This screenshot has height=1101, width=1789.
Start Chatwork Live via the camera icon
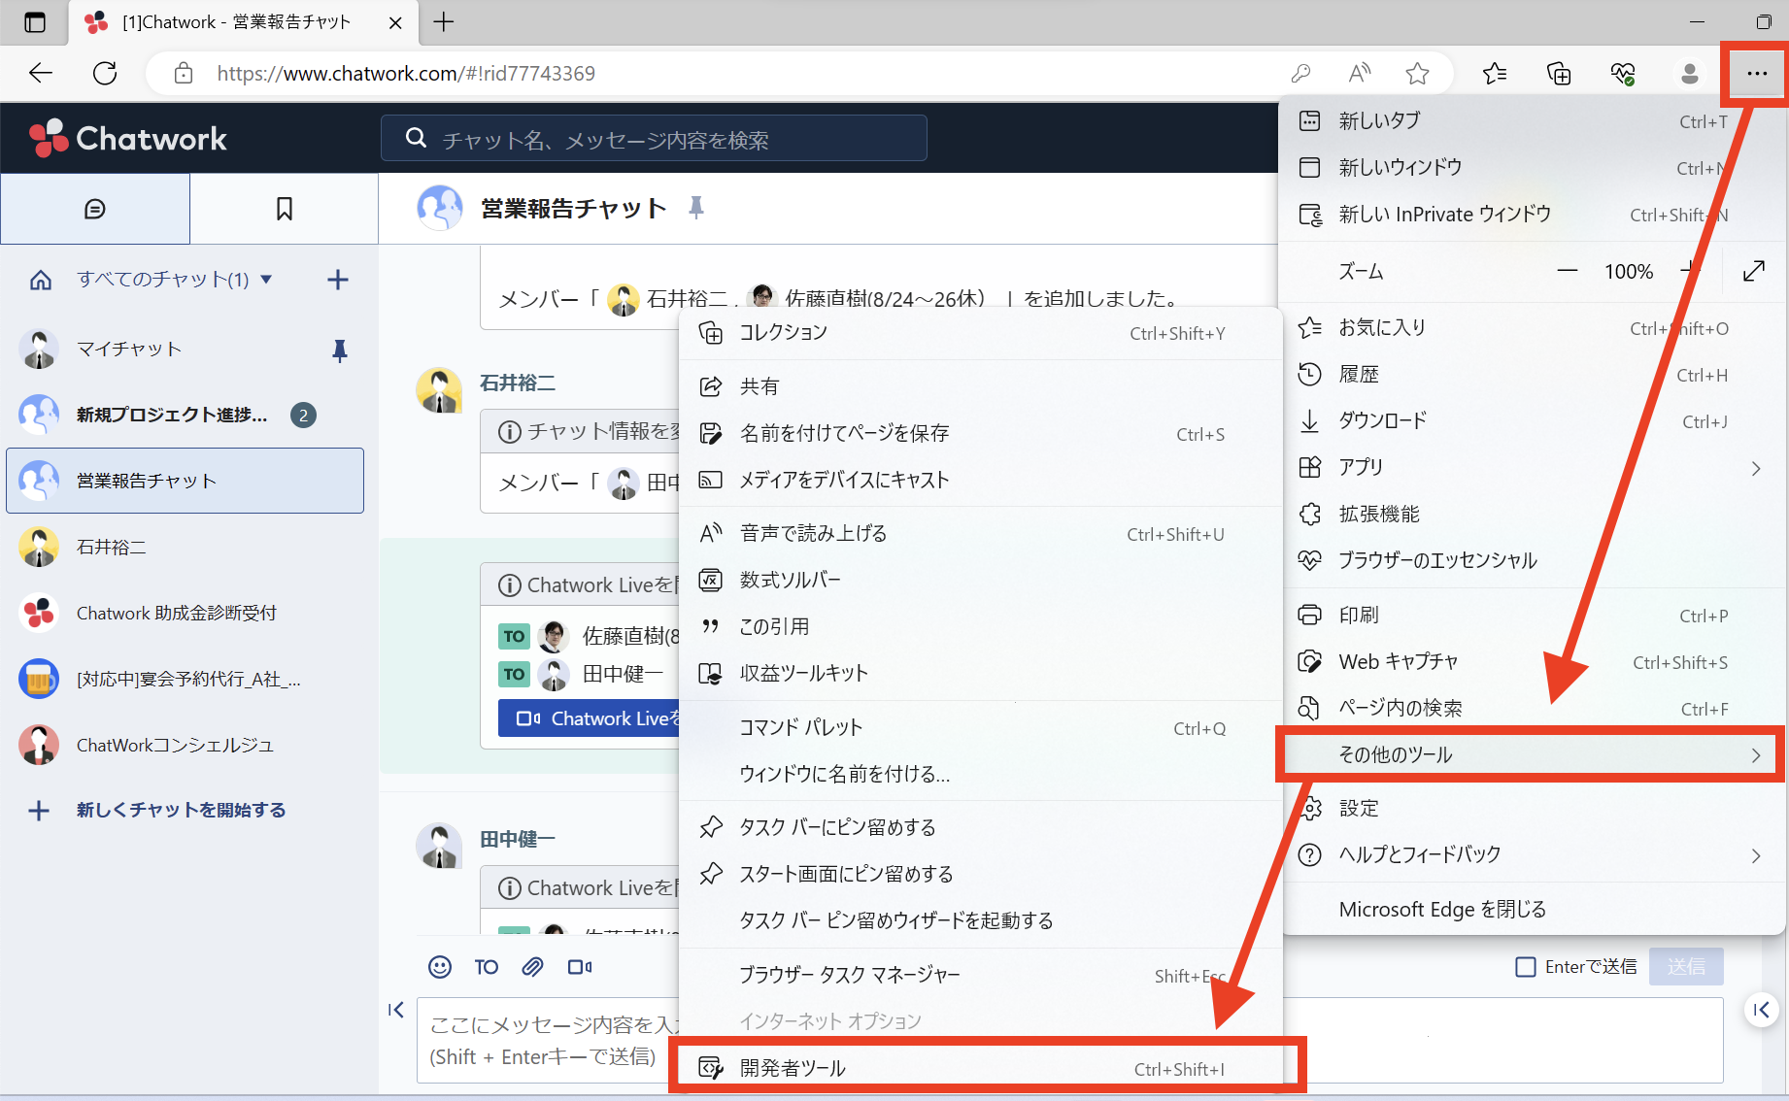(579, 967)
